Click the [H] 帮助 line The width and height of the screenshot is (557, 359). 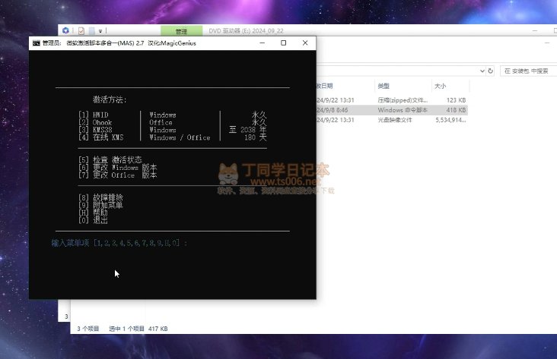coord(93,213)
